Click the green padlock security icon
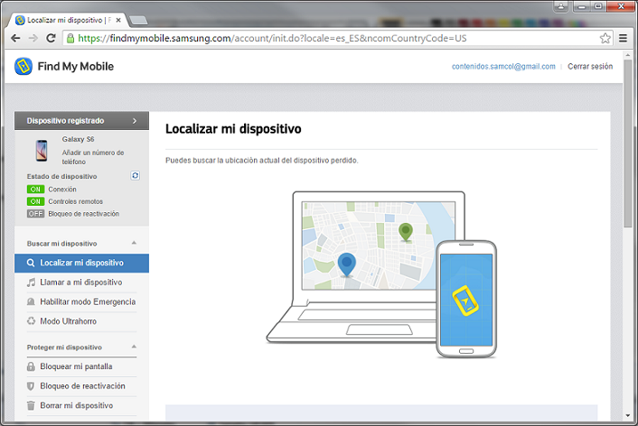This screenshot has height=426, width=638. point(70,38)
